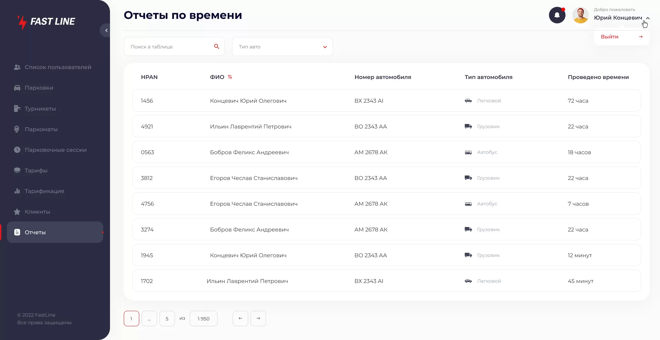Select the Паркоматы sidebar item

pos(41,129)
